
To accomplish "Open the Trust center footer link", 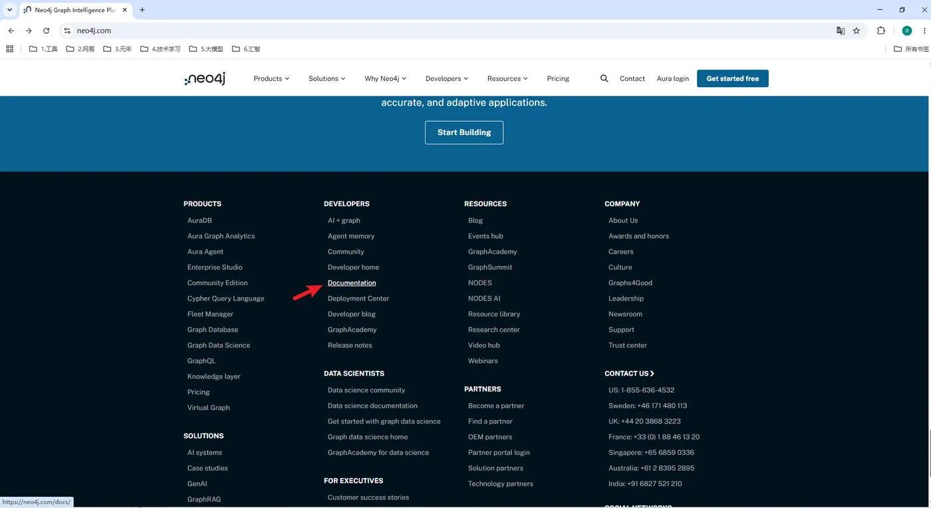I will [628, 345].
